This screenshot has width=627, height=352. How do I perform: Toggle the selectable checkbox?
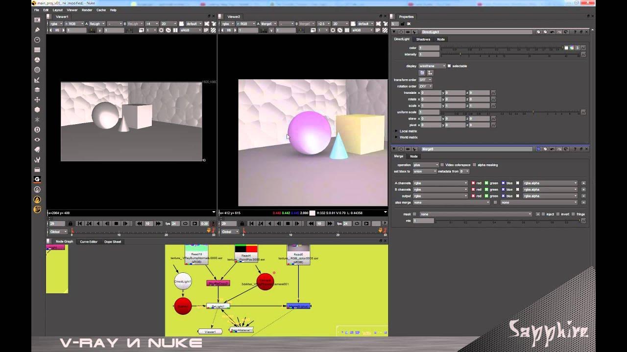pos(449,66)
